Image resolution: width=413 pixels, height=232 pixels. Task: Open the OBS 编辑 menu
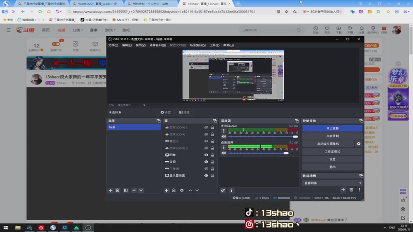[126, 45]
